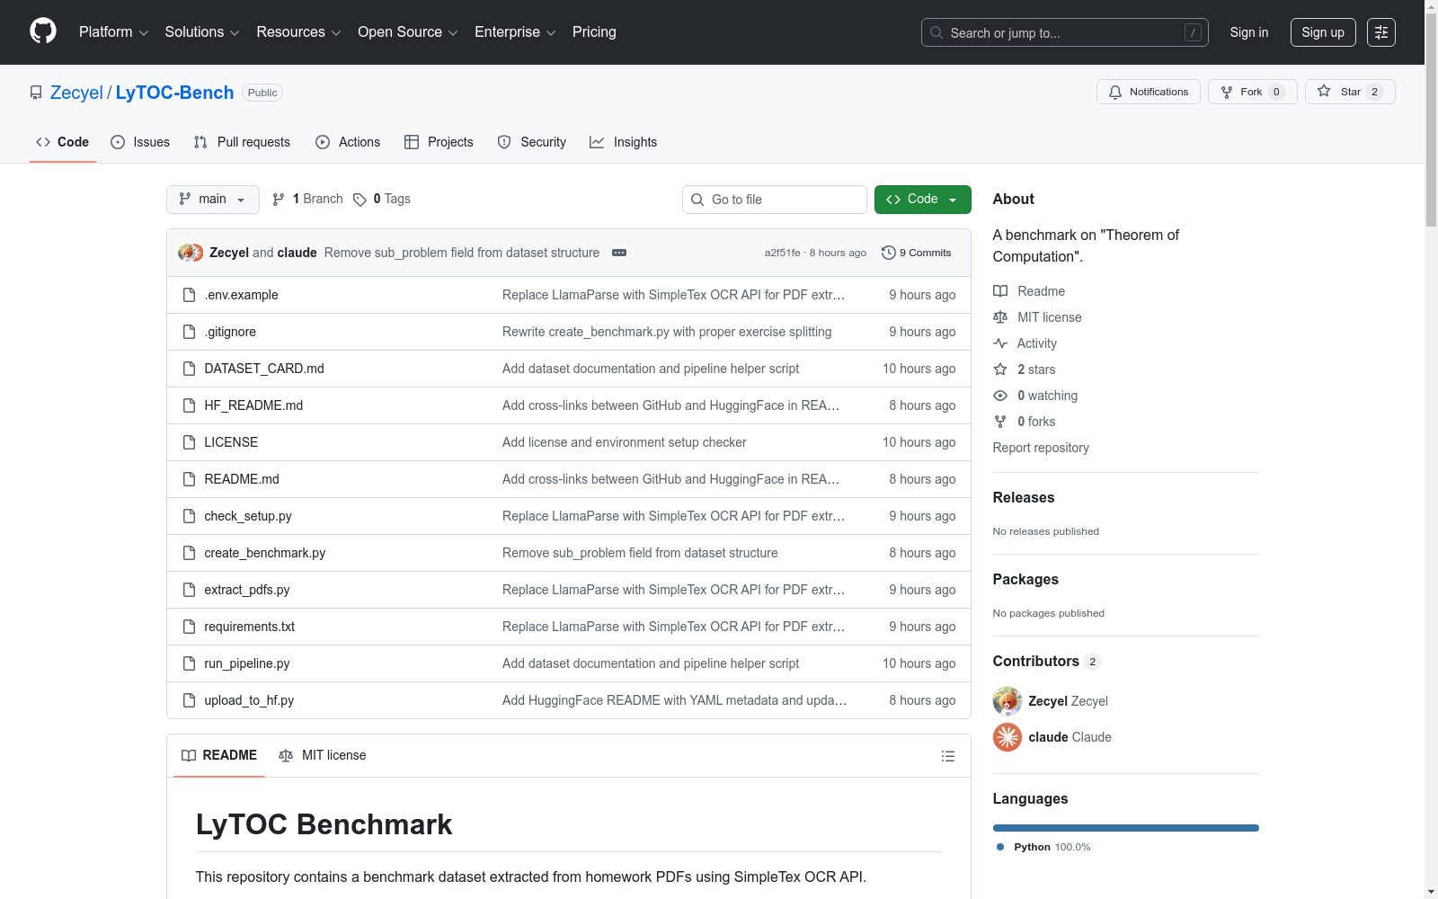The height and width of the screenshot is (899, 1438).
Task: Expand the Open Source menu
Action: 408,32
